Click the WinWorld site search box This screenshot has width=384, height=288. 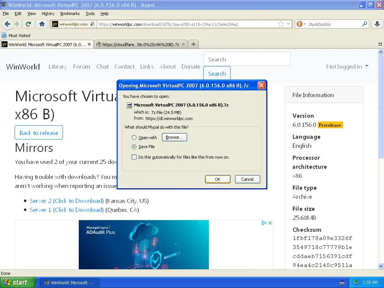pos(247,59)
